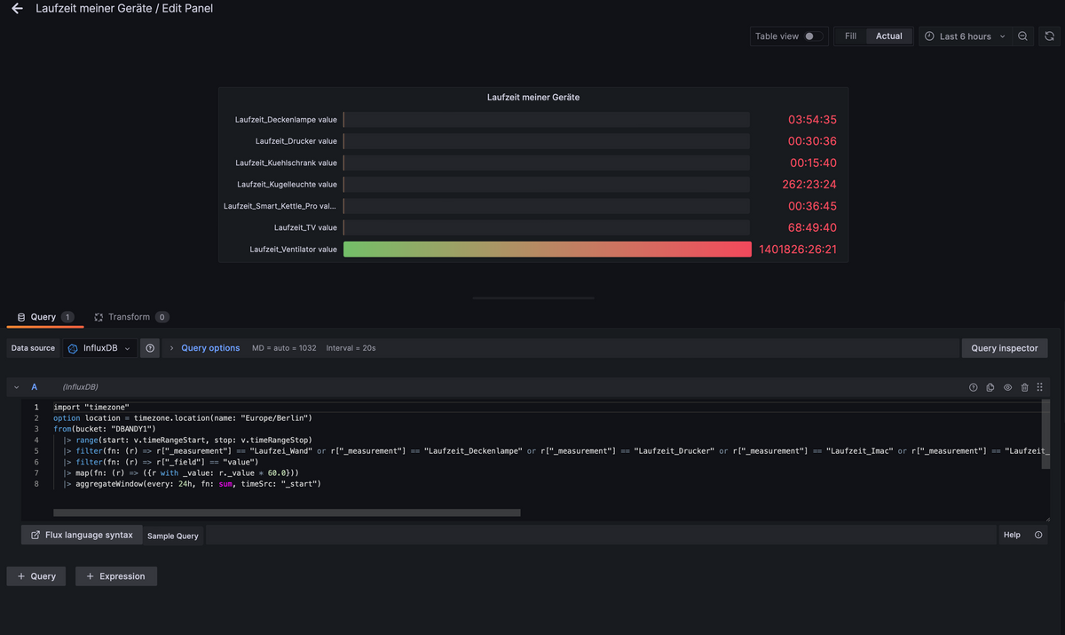The width and height of the screenshot is (1065, 635).
Task: Toggle the Table view switch
Action: point(813,36)
